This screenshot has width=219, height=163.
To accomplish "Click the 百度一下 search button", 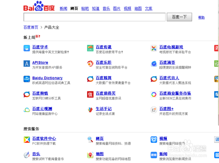I will (179, 17).
